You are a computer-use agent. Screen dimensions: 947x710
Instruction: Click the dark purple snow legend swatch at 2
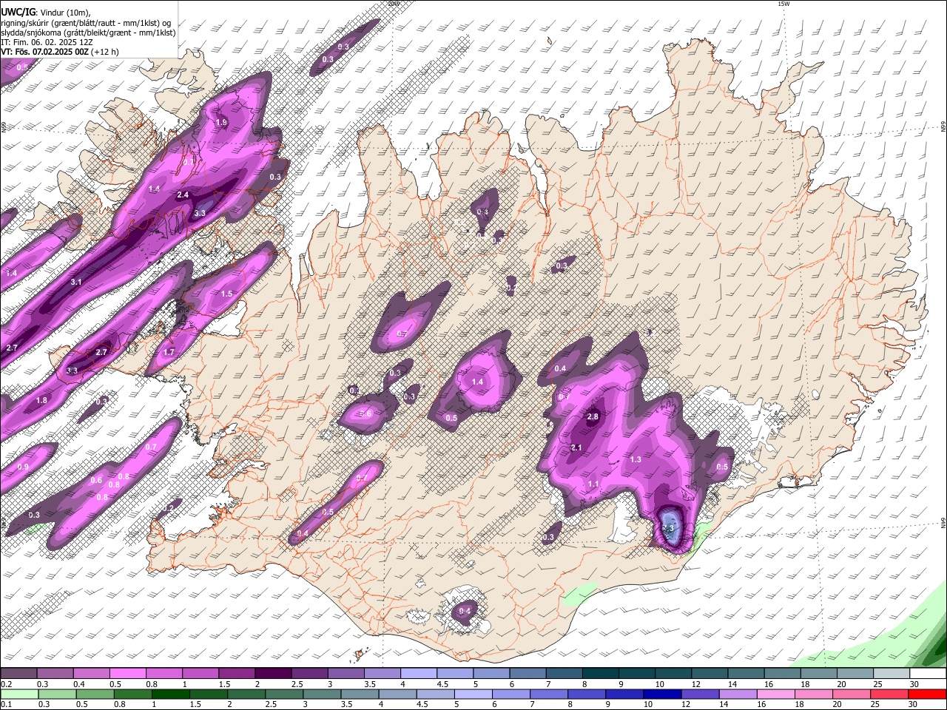[x=272, y=674]
